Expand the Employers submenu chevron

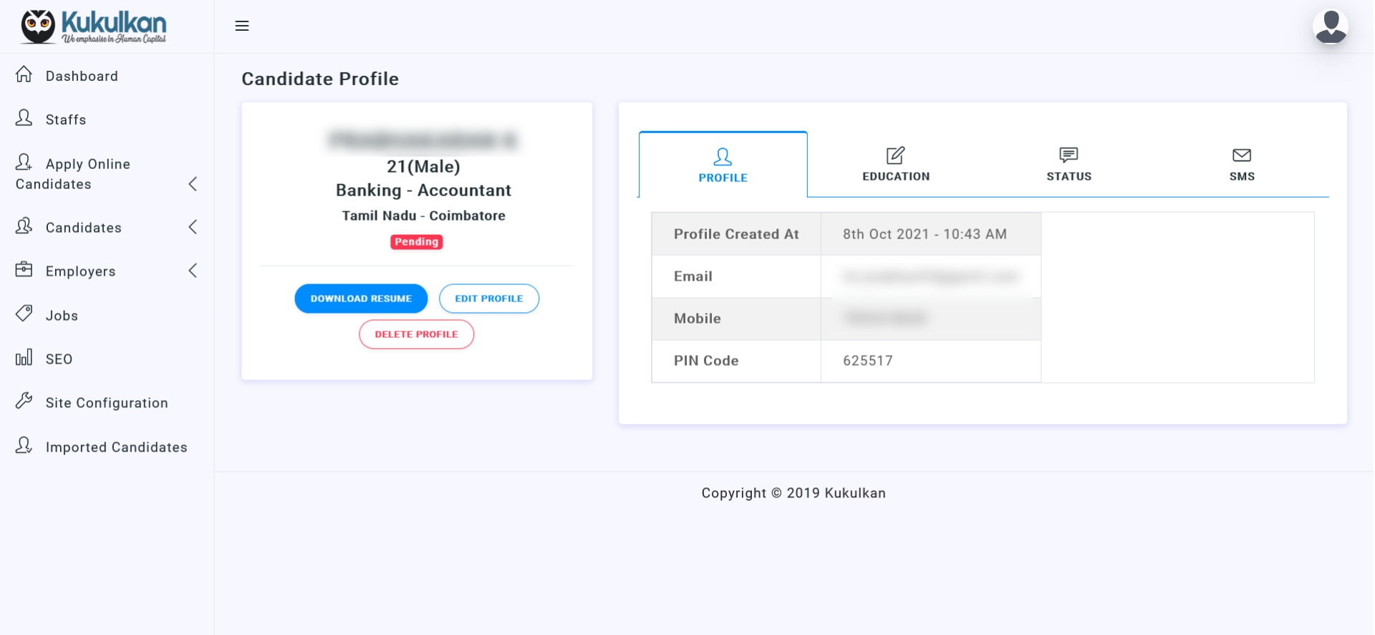tap(193, 271)
